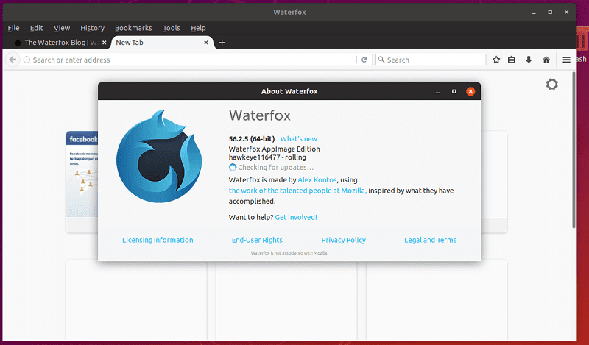Open the Privacy Policy link
The height and width of the screenshot is (345, 589).
click(x=343, y=240)
